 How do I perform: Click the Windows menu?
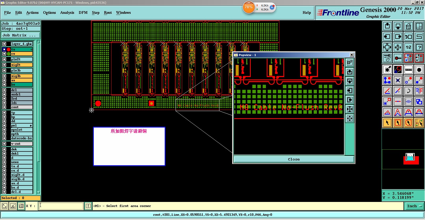pyautogui.click(x=124, y=12)
